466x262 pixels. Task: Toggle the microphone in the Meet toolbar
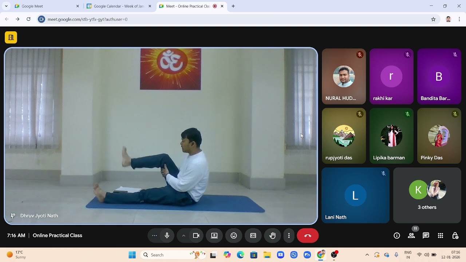(167, 235)
